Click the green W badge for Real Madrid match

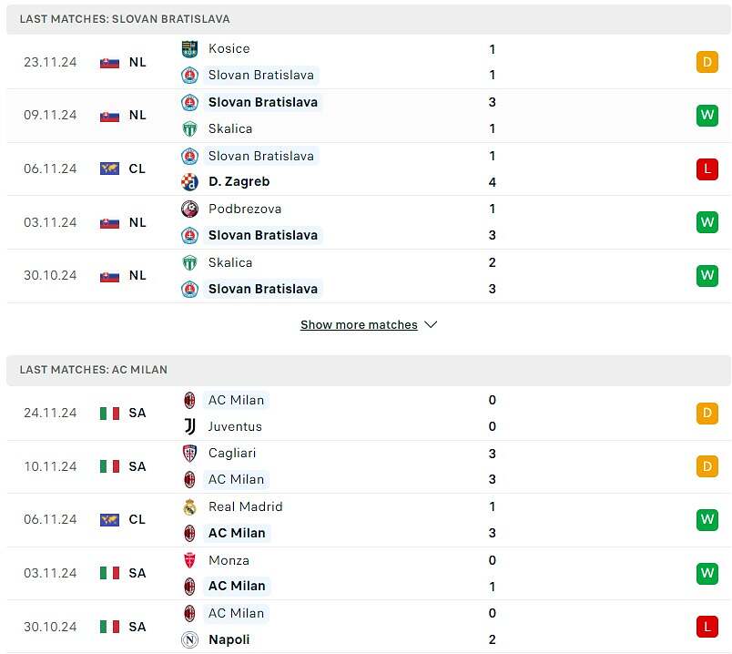(707, 520)
